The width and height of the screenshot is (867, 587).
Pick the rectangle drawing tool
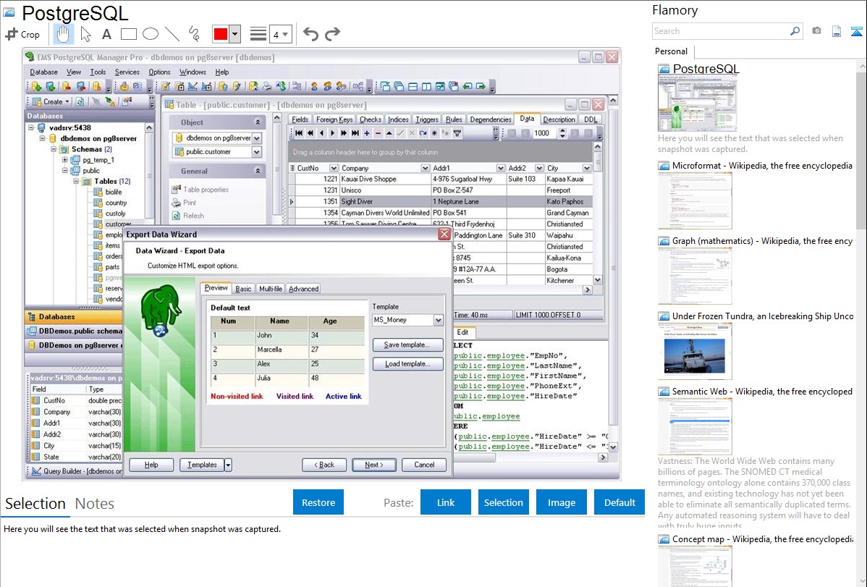click(x=128, y=34)
